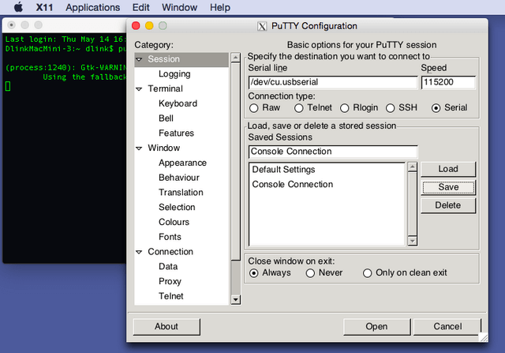Image resolution: width=505 pixels, height=353 pixels.
Task: Open Bell settings
Action: pos(166,118)
